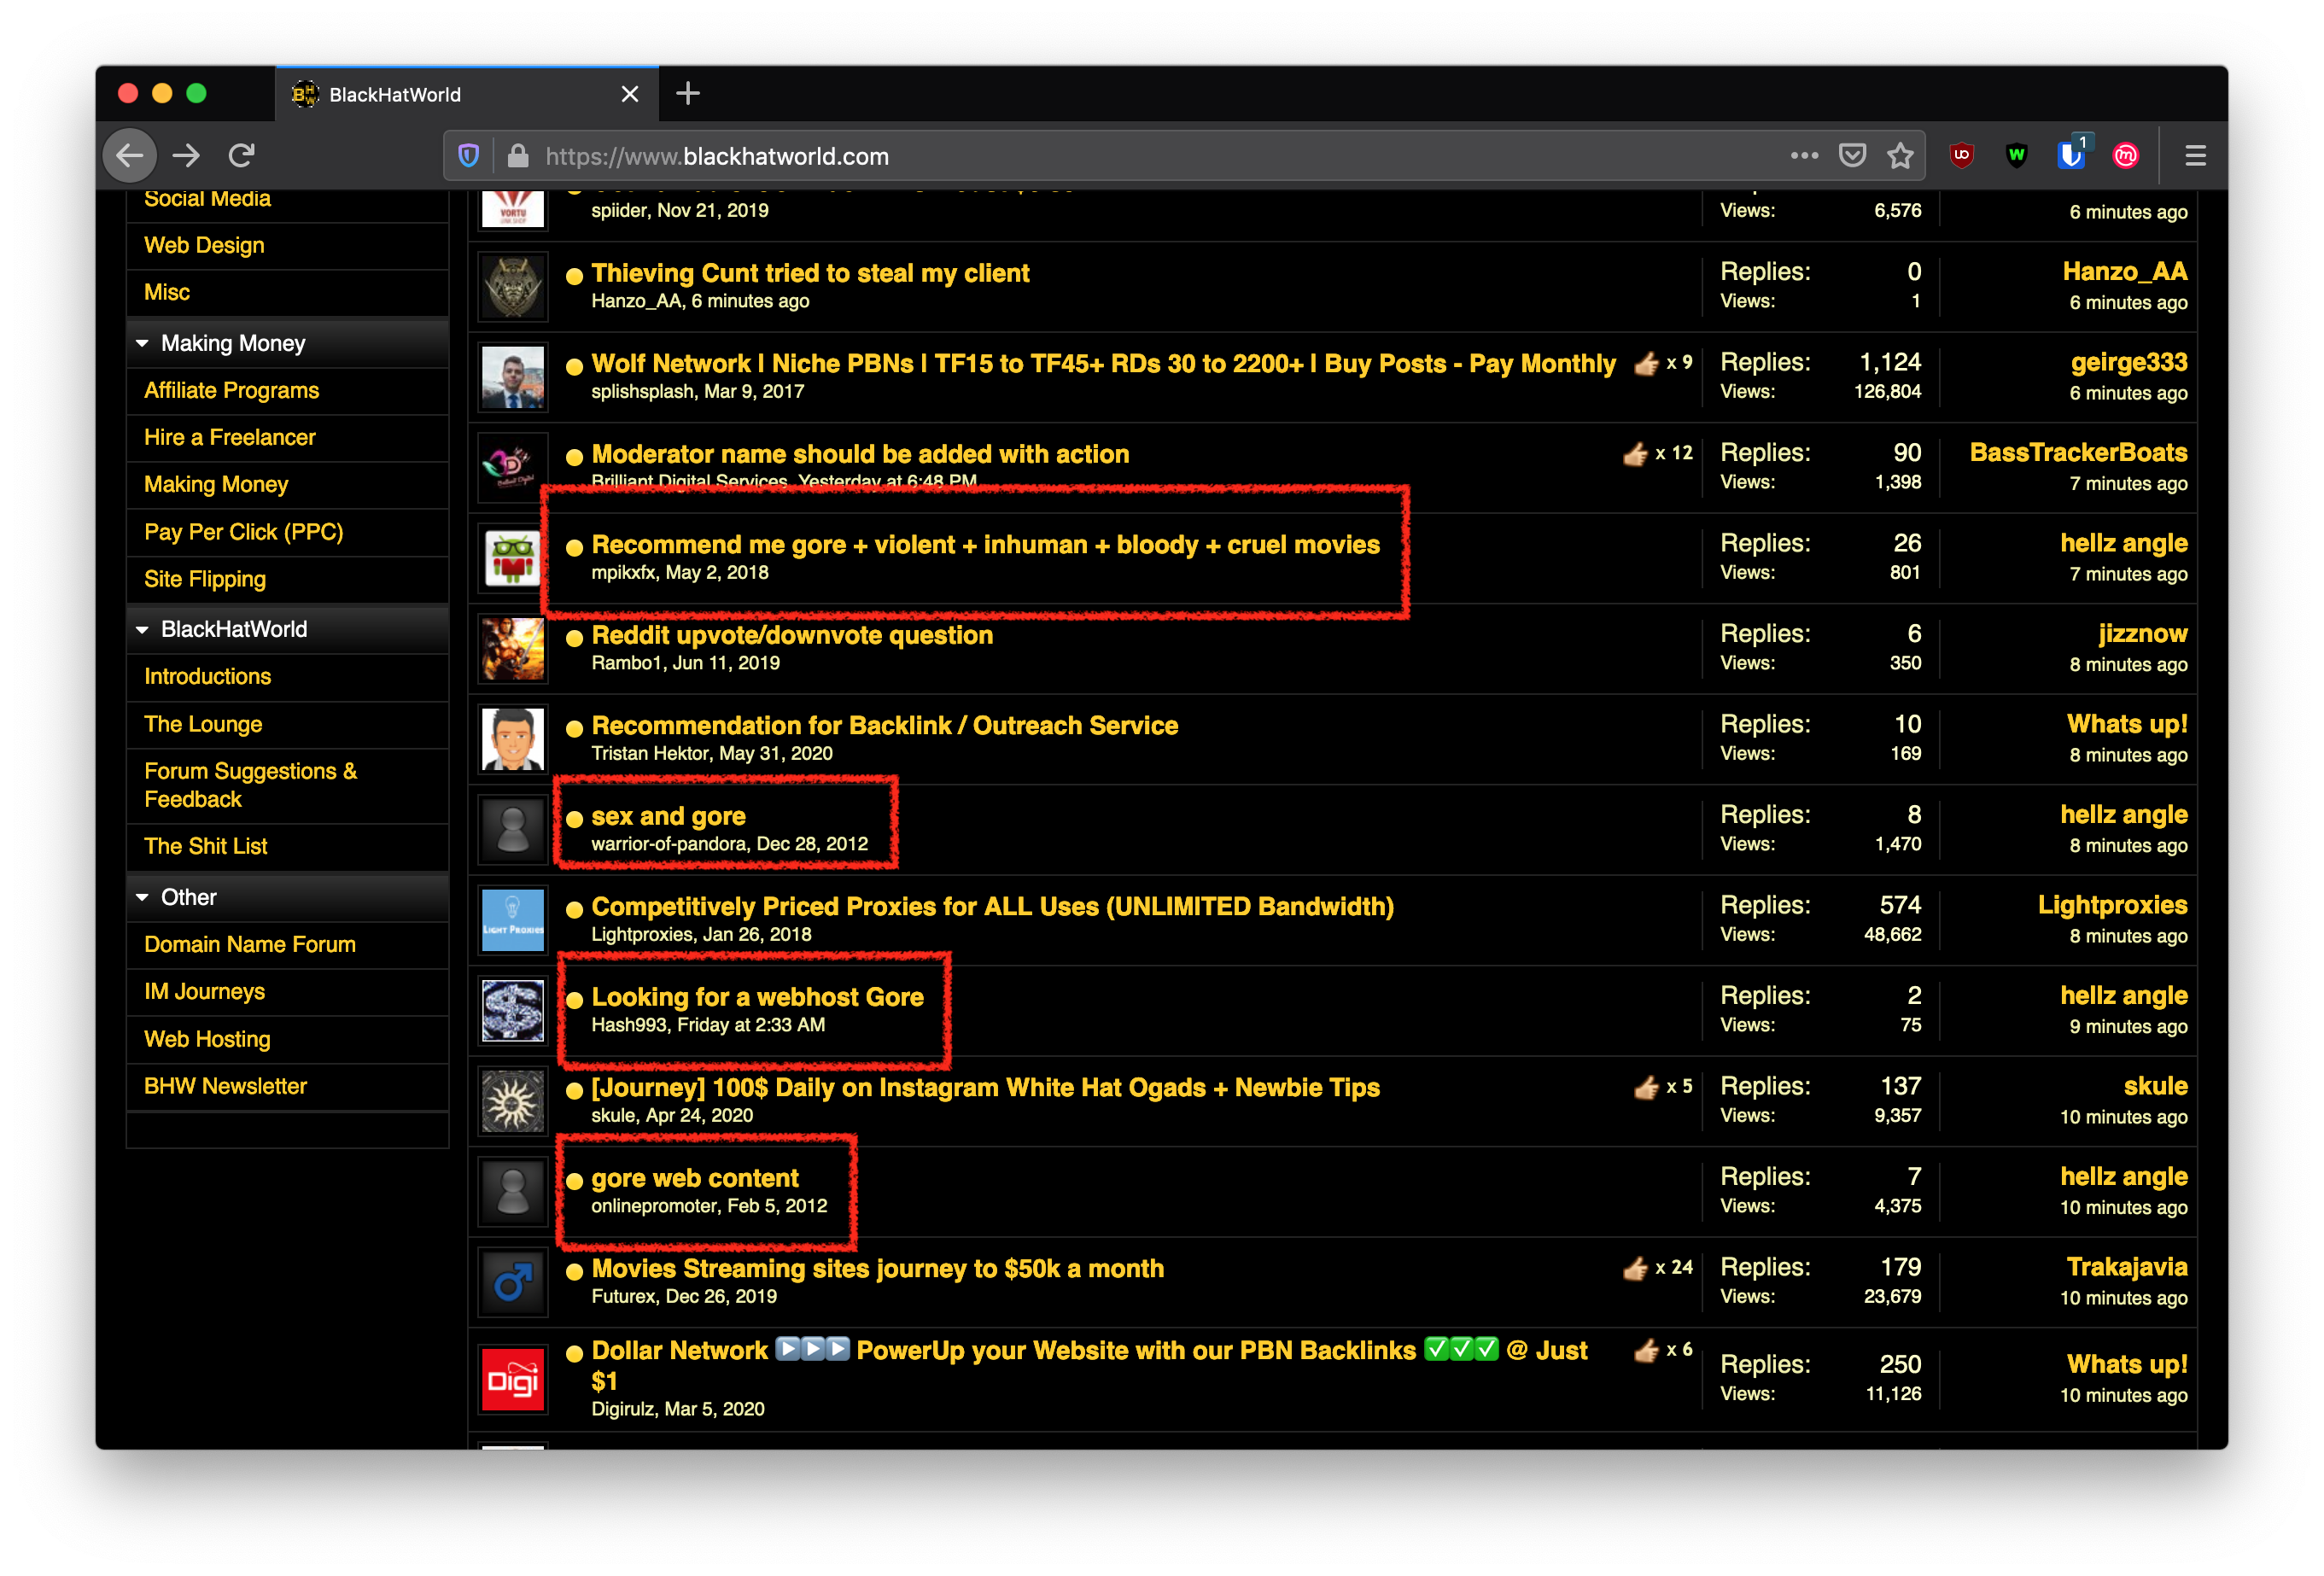The width and height of the screenshot is (2324, 1576).
Task: Open Journey 100$ Daily on Instagram thread
Action: click(x=985, y=1088)
